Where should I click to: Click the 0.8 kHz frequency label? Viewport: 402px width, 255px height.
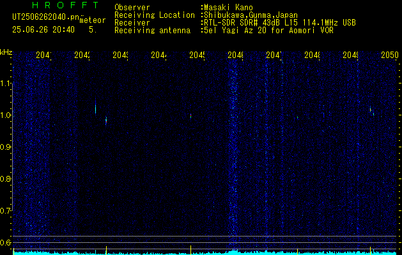coord(6,178)
